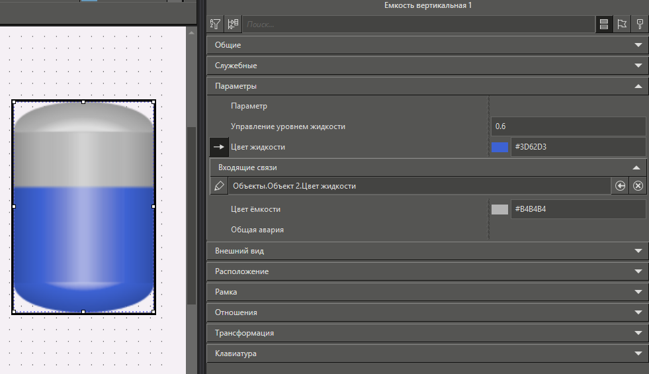Viewport: 649px width, 374px height.
Task: Click the tree sort icon beside filter
Action: point(232,24)
